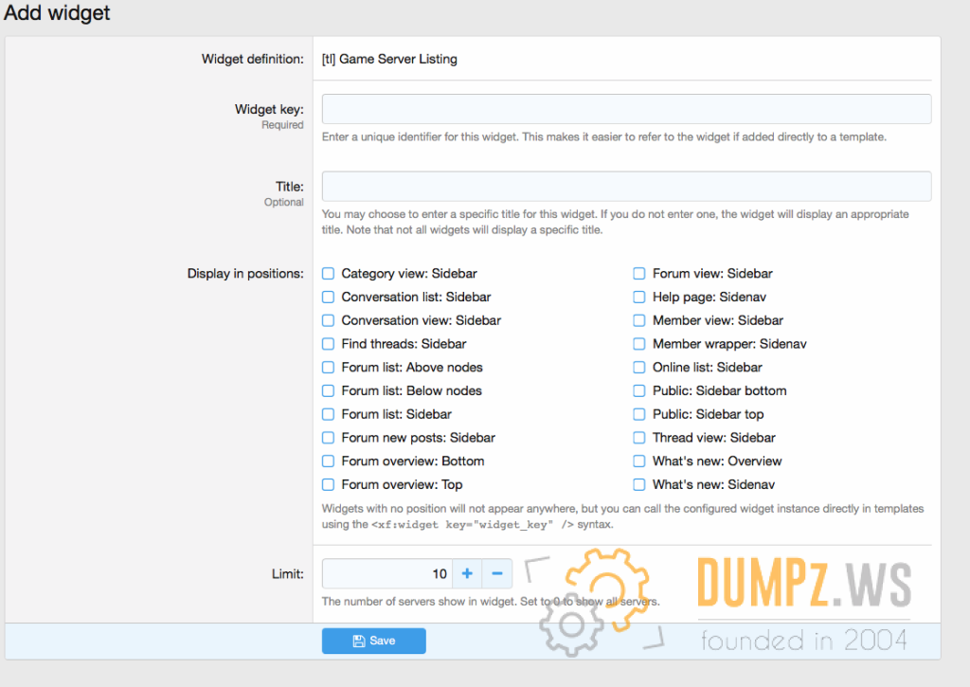The width and height of the screenshot is (970, 687).
Task: Enable Find threads: Sidebar checkbox
Action: click(x=329, y=344)
